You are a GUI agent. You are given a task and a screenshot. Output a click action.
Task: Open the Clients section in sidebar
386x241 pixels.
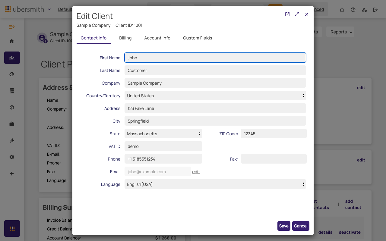coord(12,58)
